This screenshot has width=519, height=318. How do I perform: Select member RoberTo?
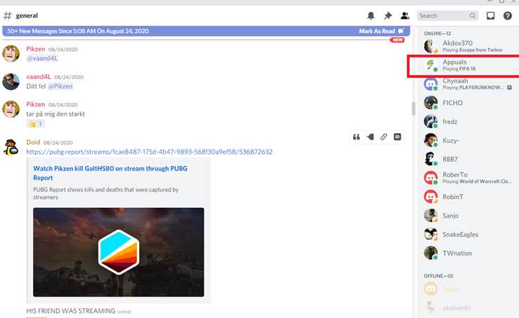pyautogui.click(x=468, y=178)
